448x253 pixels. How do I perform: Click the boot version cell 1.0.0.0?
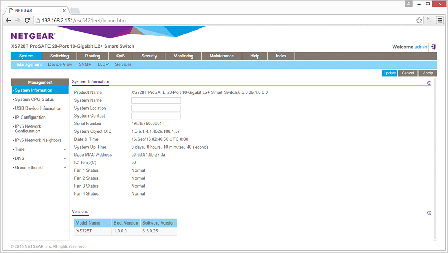tap(126, 231)
